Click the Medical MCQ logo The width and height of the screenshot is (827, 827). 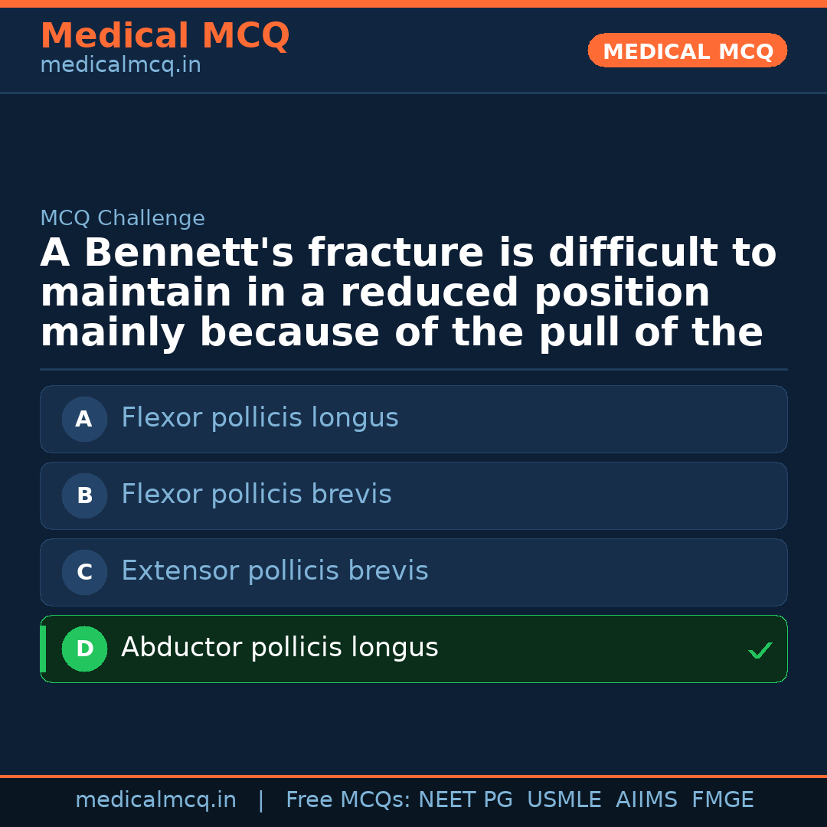pos(165,36)
